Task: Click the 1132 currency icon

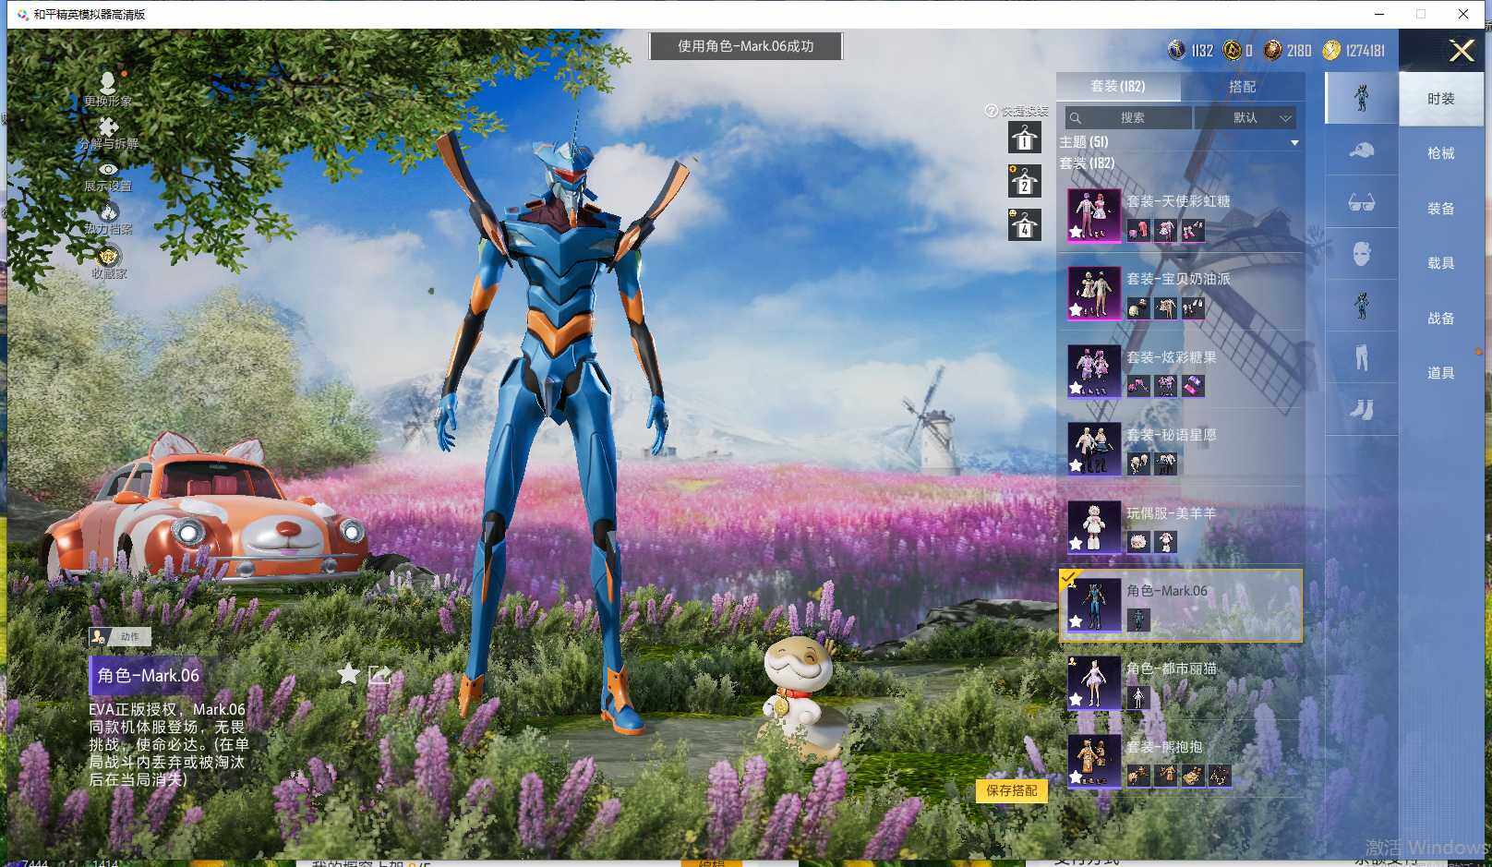Action: point(1176,50)
